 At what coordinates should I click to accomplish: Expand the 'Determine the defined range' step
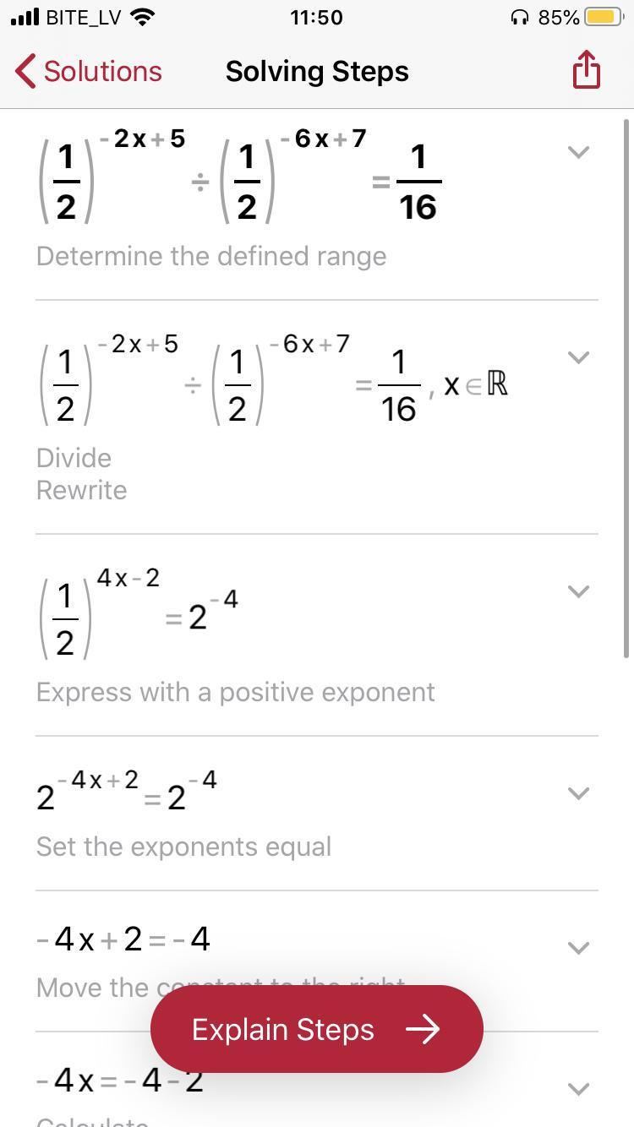(x=578, y=152)
